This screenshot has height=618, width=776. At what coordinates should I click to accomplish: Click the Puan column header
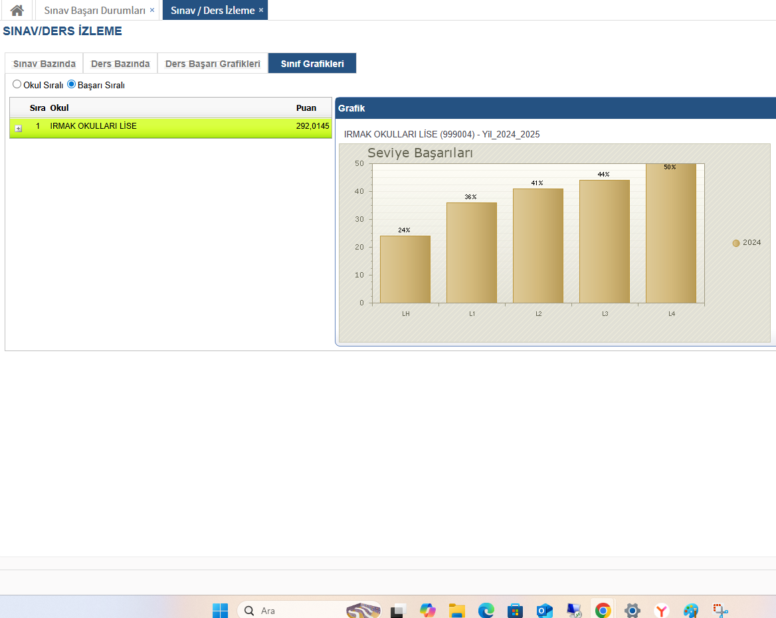[x=306, y=108]
